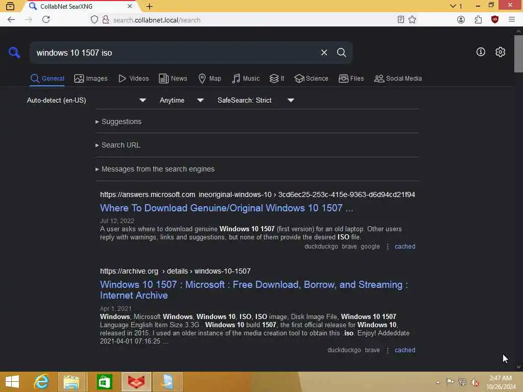This screenshot has width=523, height=392.
Task: Toggle reader view icon
Action: (401, 20)
